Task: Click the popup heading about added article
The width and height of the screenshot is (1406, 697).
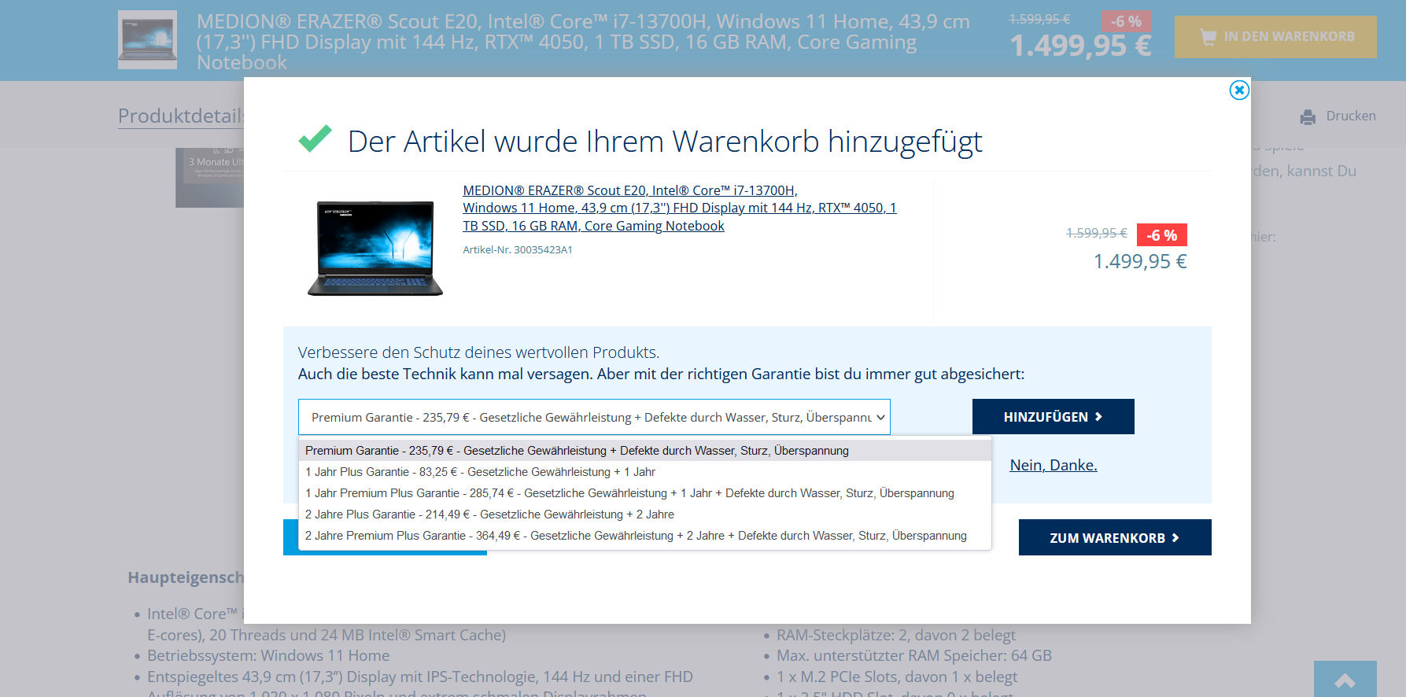Action: [x=665, y=142]
